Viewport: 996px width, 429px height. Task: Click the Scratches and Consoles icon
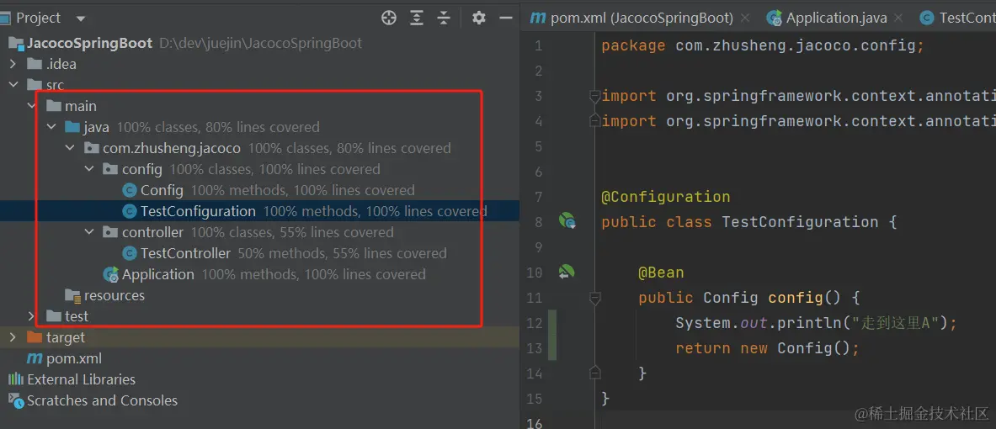click(15, 400)
